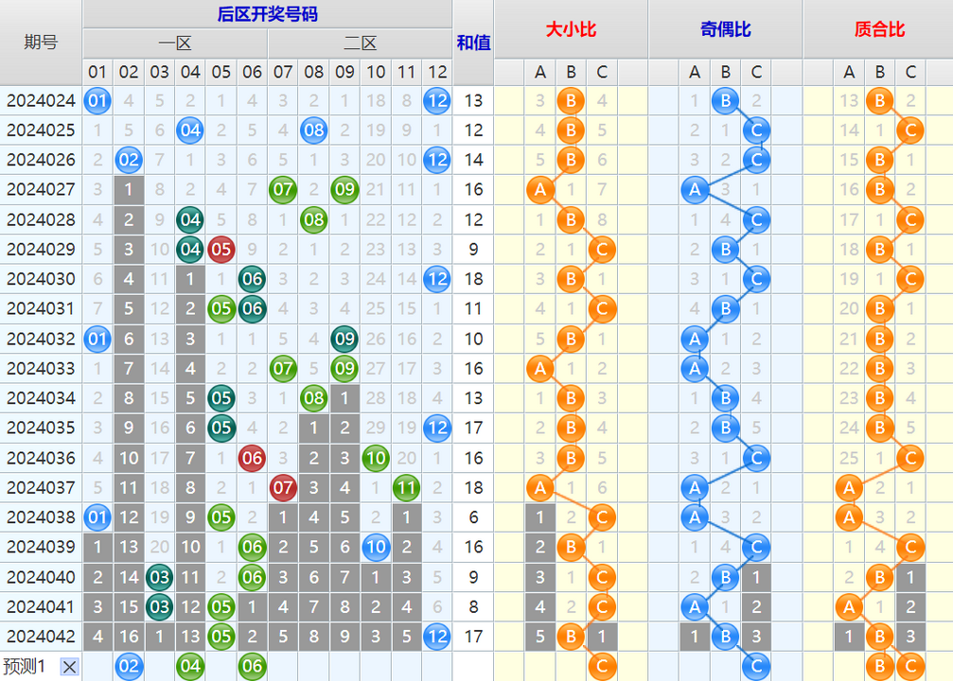Click orange 大小比 C ball in row 2024029
953x681 pixels.
click(602, 249)
